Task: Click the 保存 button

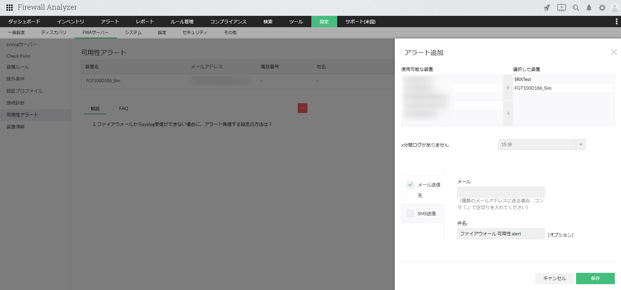Action: point(595,278)
